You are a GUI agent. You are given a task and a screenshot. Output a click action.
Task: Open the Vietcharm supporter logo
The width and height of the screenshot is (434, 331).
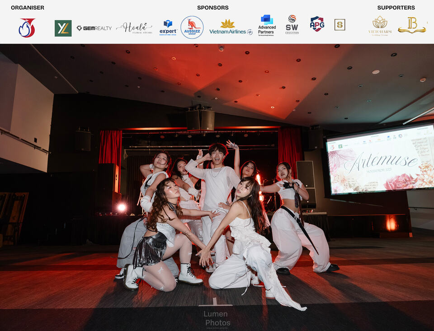pos(380,26)
